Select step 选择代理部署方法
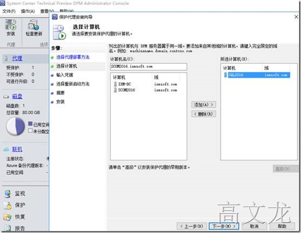The height and width of the screenshot is (233, 301). tap(73, 57)
